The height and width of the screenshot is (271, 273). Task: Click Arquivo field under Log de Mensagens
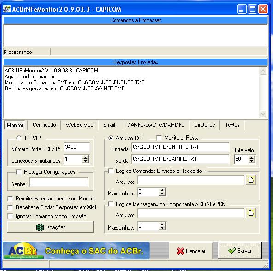pos(191,213)
